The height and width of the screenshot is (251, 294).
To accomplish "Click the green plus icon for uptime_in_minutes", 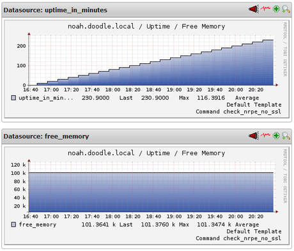I will click(276, 9).
